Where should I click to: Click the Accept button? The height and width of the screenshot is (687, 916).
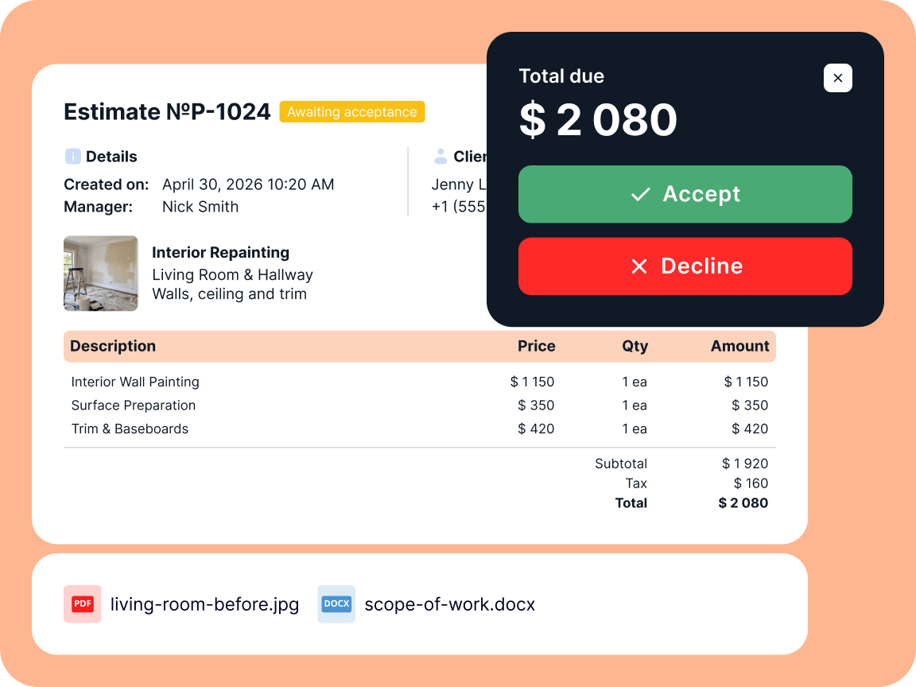[x=685, y=194]
